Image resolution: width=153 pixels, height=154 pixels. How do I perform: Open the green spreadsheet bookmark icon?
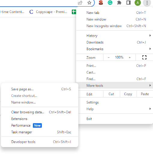pyautogui.click(x=74, y=12)
